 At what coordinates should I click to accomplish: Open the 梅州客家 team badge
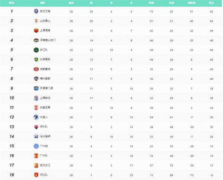(x=36, y=79)
